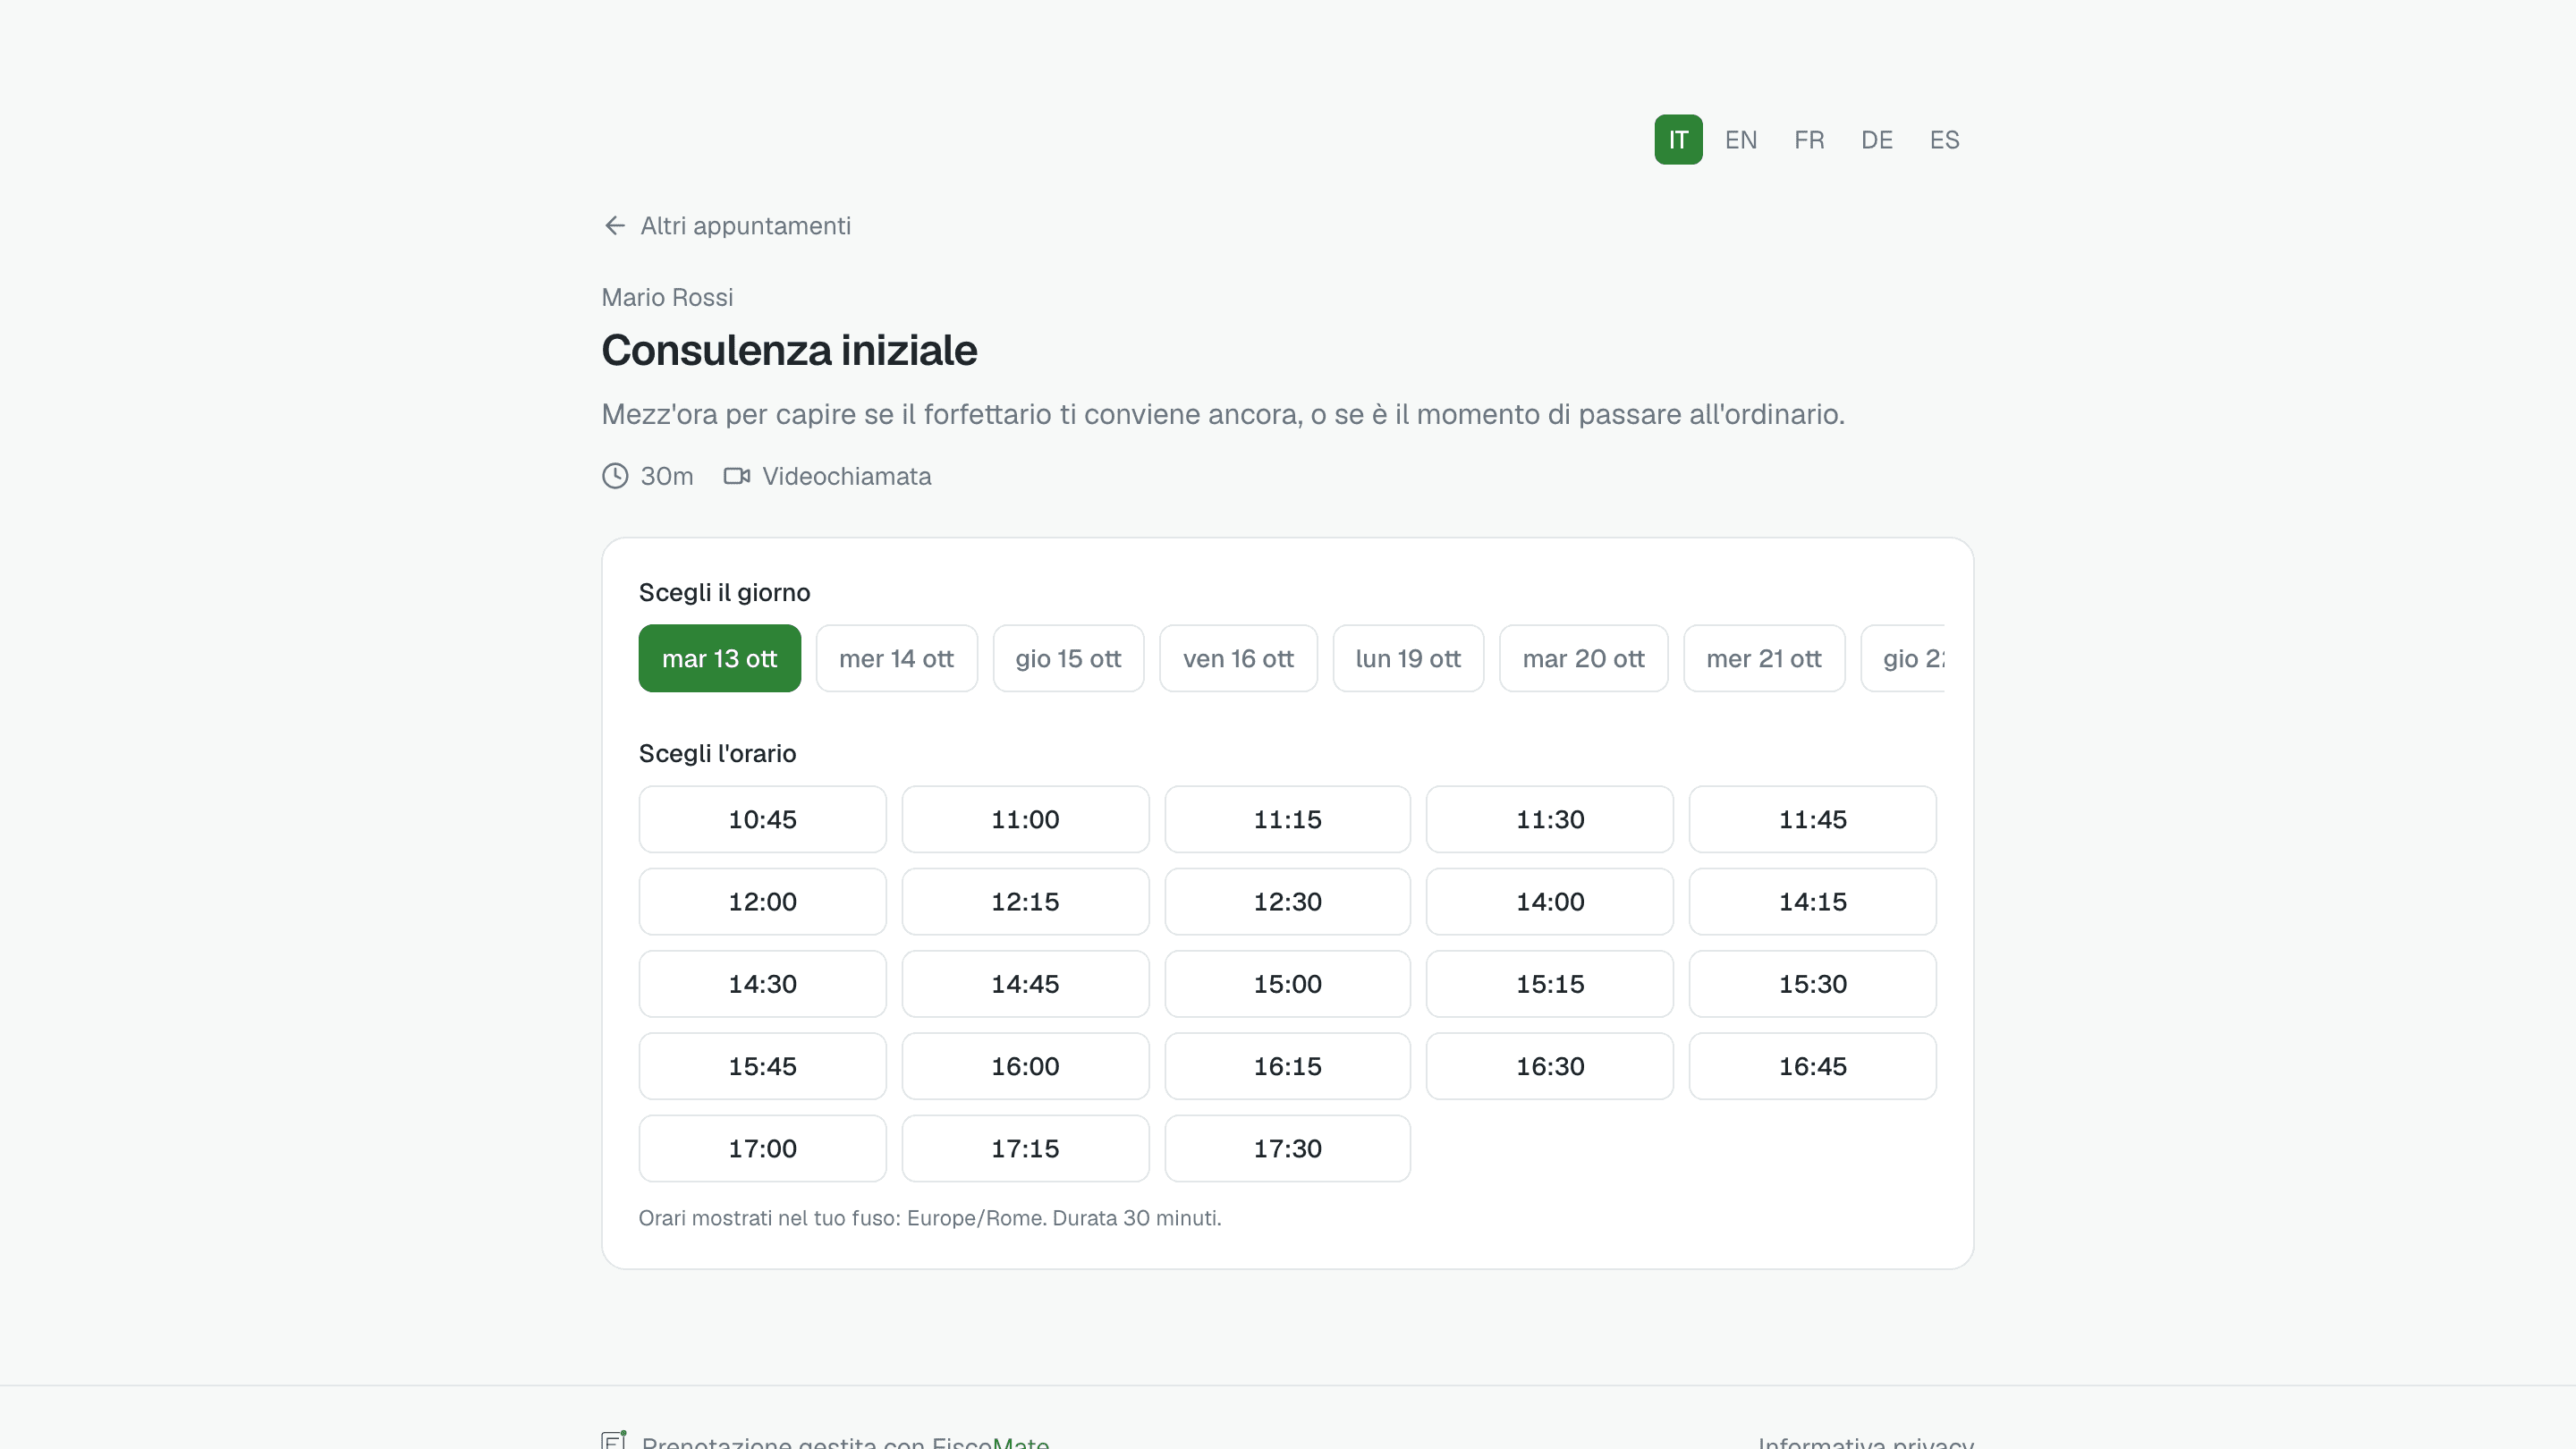Select the IT language option

coord(1678,140)
